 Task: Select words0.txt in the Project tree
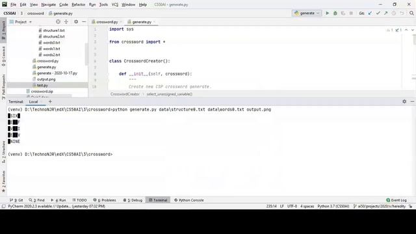tap(51, 43)
